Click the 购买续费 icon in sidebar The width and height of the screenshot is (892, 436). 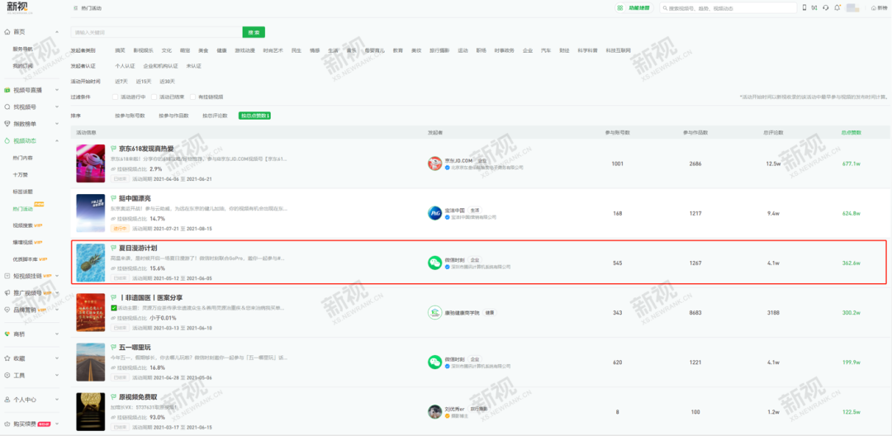[x=7, y=424]
